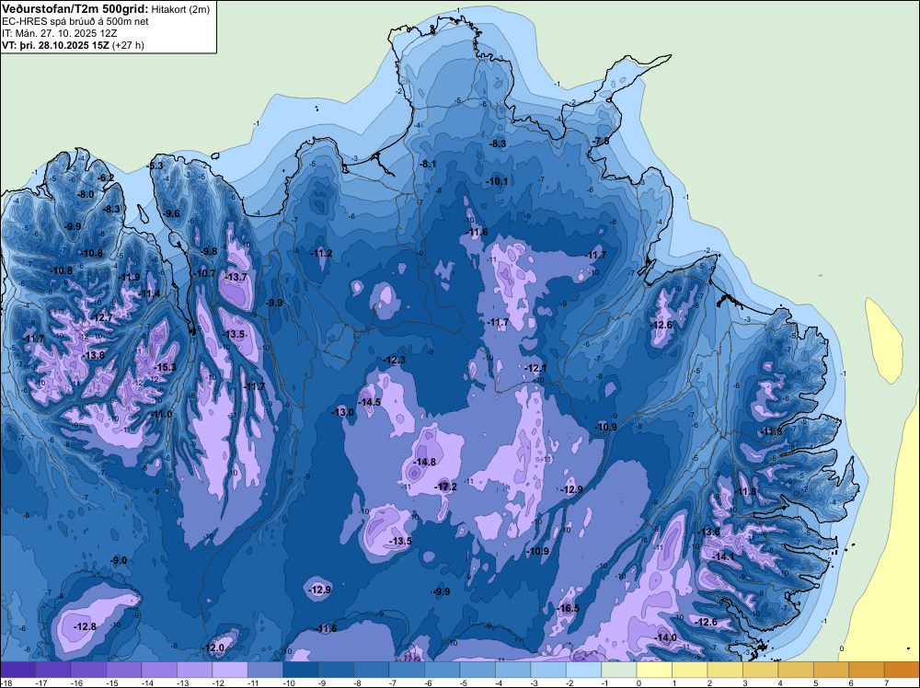
Task: Click the valid time 'VT: þri. 28.10.2025 15Z'
Action: (x=54, y=45)
